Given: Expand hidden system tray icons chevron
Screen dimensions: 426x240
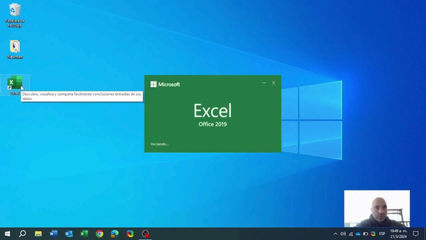Looking at the screenshot, I should coord(335,234).
